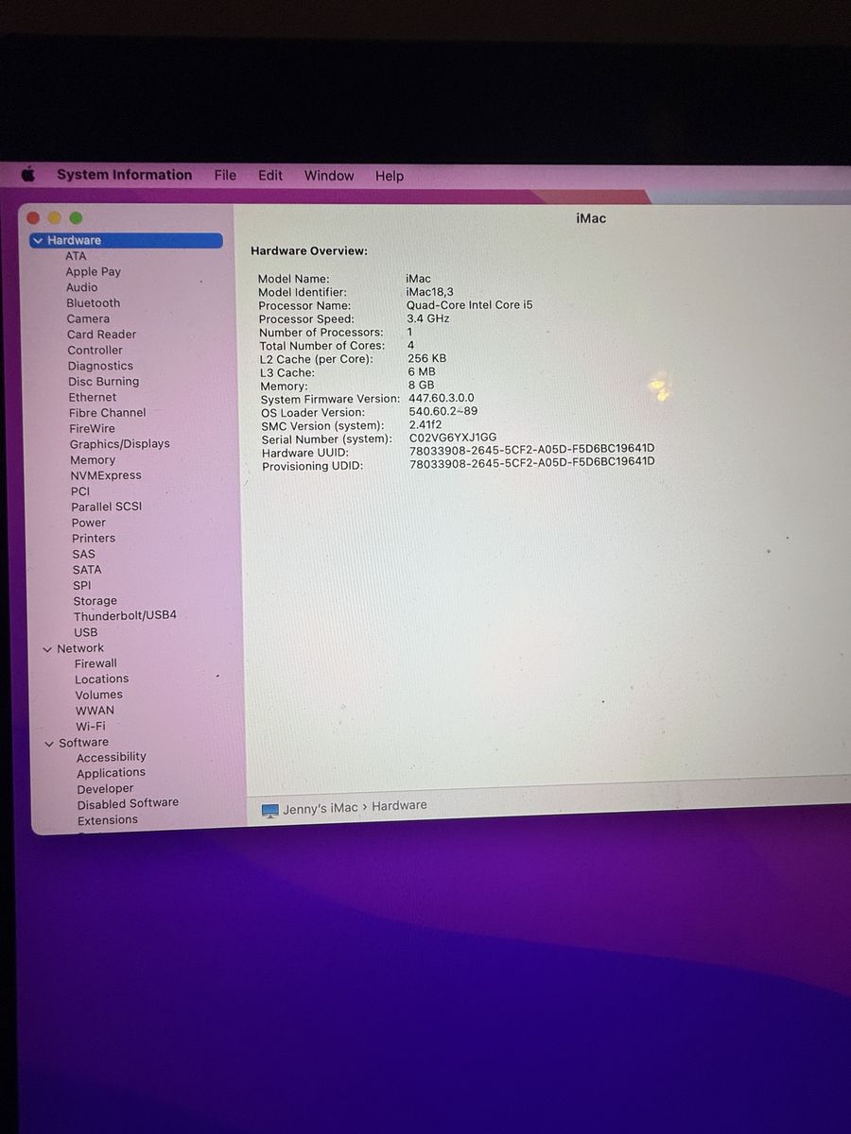Zoom window with the green button
Screen dimensions: 851x1134
click(76, 217)
